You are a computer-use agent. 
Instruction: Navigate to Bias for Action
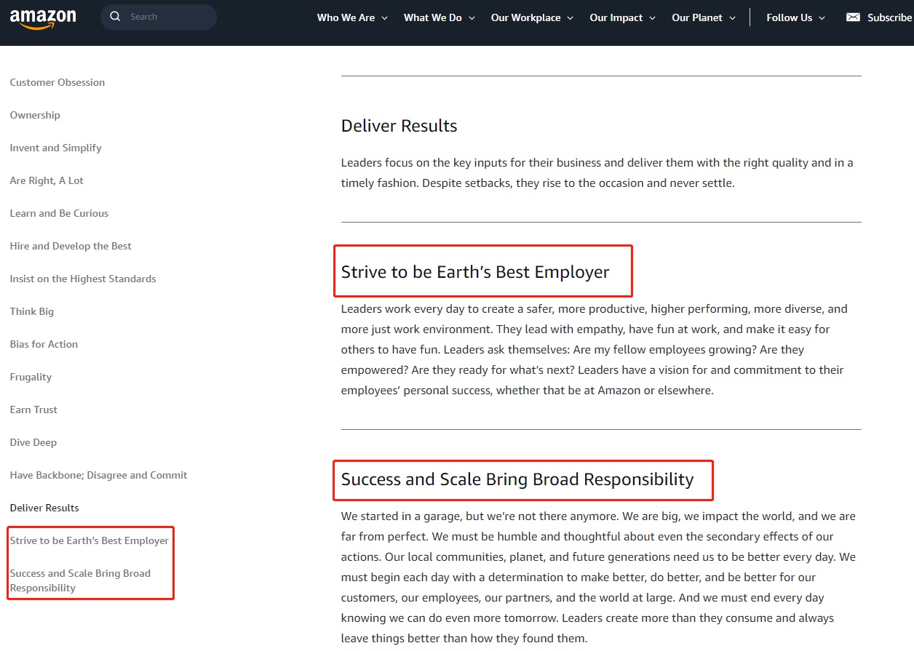[44, 344]
